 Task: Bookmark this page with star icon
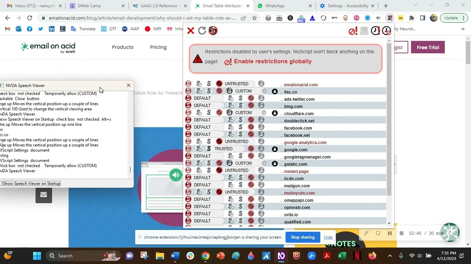[x=254, y=18]
